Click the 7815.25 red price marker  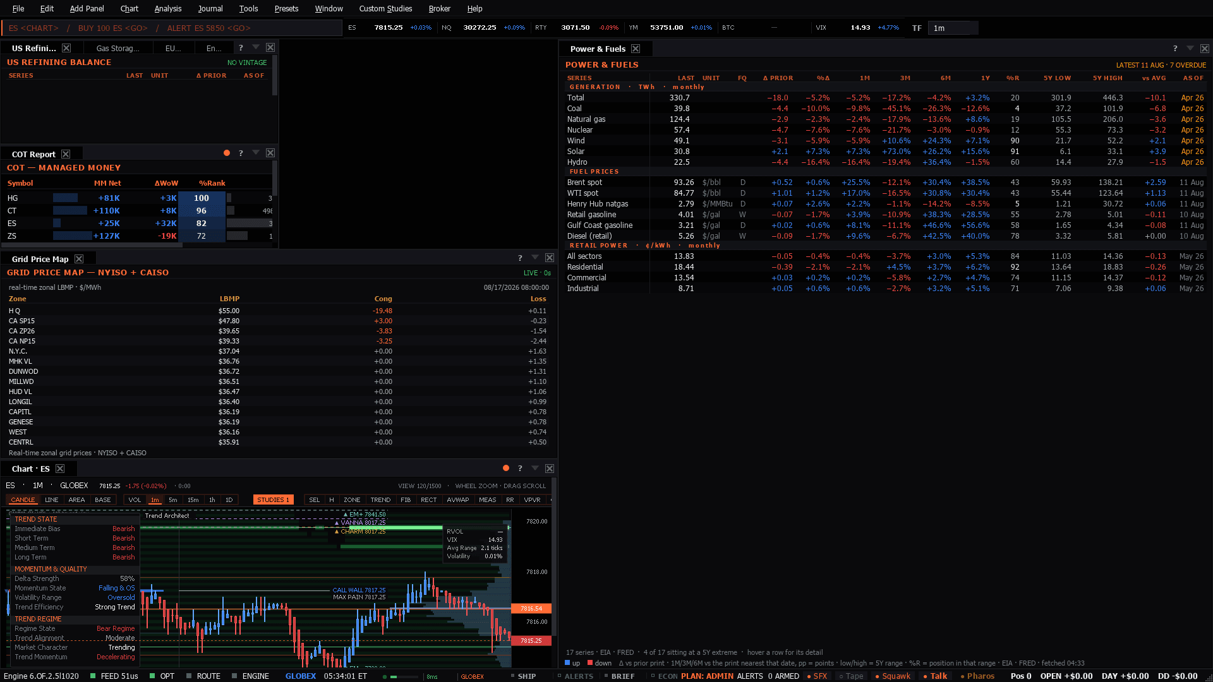(x=531, y=640)
